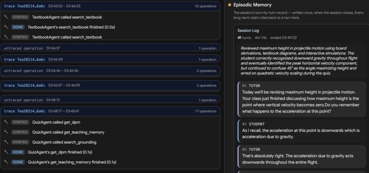Expand the trace group 03:46:57 – 03:46:59
The height and width of the screenshot is (173, 369).
point(110,86)
